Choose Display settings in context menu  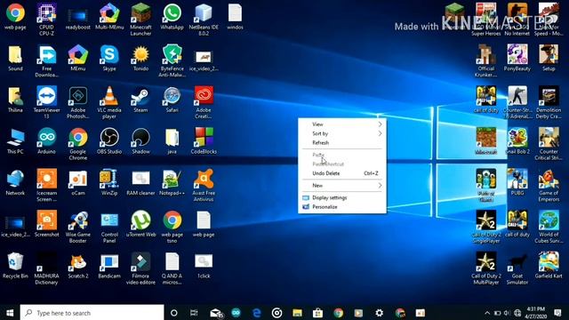[x=342, y=197]
